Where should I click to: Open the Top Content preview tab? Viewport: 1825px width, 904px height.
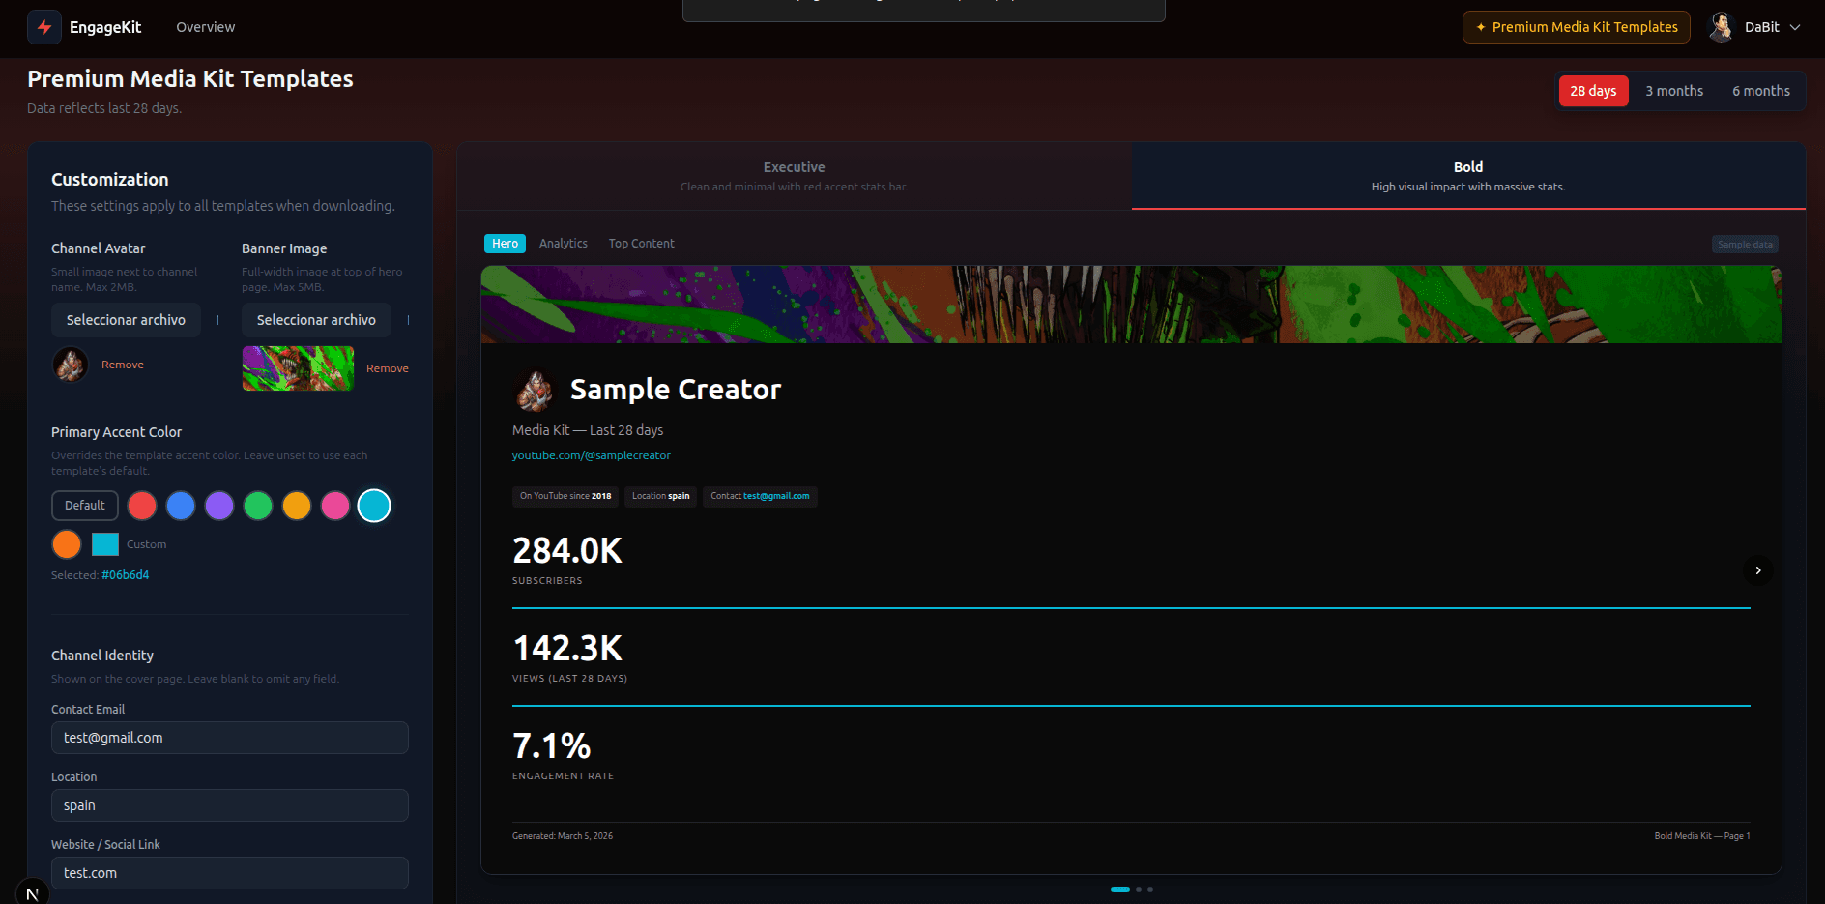pos(641,244)
